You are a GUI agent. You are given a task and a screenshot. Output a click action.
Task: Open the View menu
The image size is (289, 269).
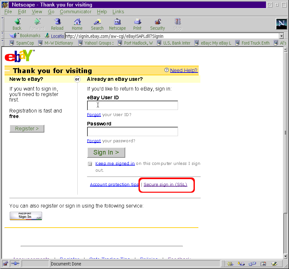[x=37, y=12]
